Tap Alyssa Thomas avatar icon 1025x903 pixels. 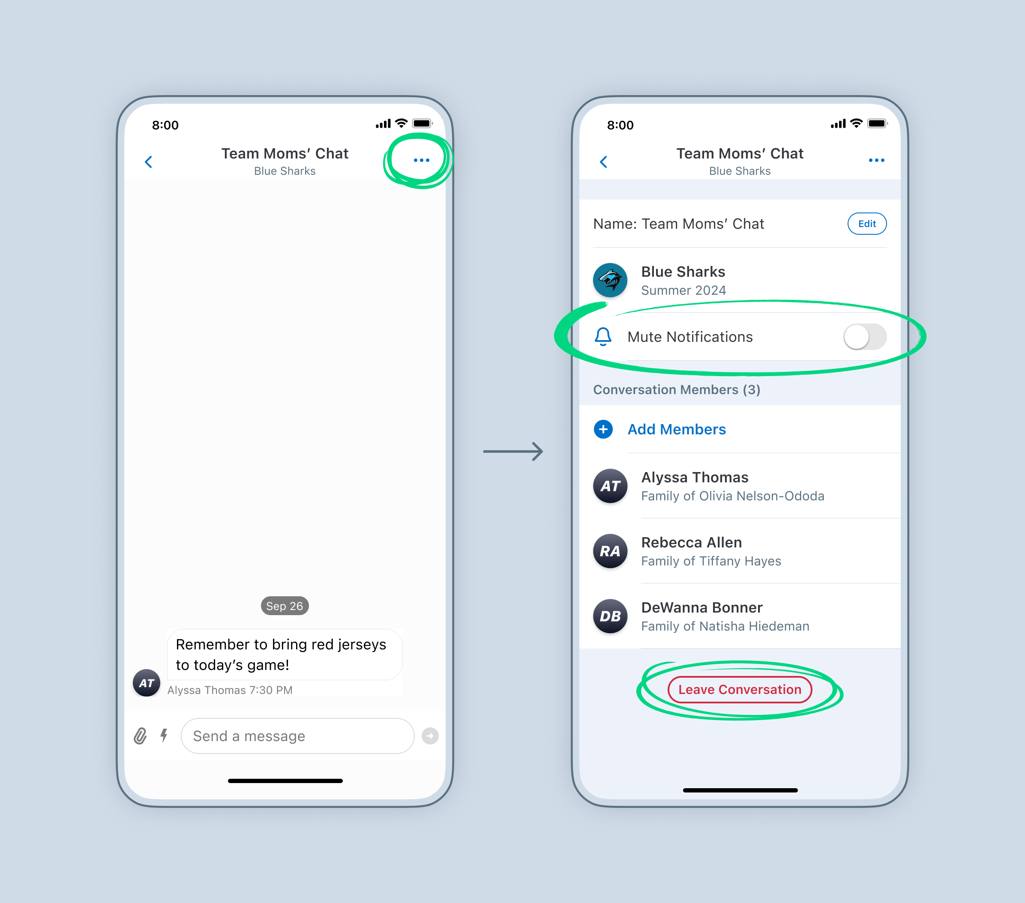(611, 486)
